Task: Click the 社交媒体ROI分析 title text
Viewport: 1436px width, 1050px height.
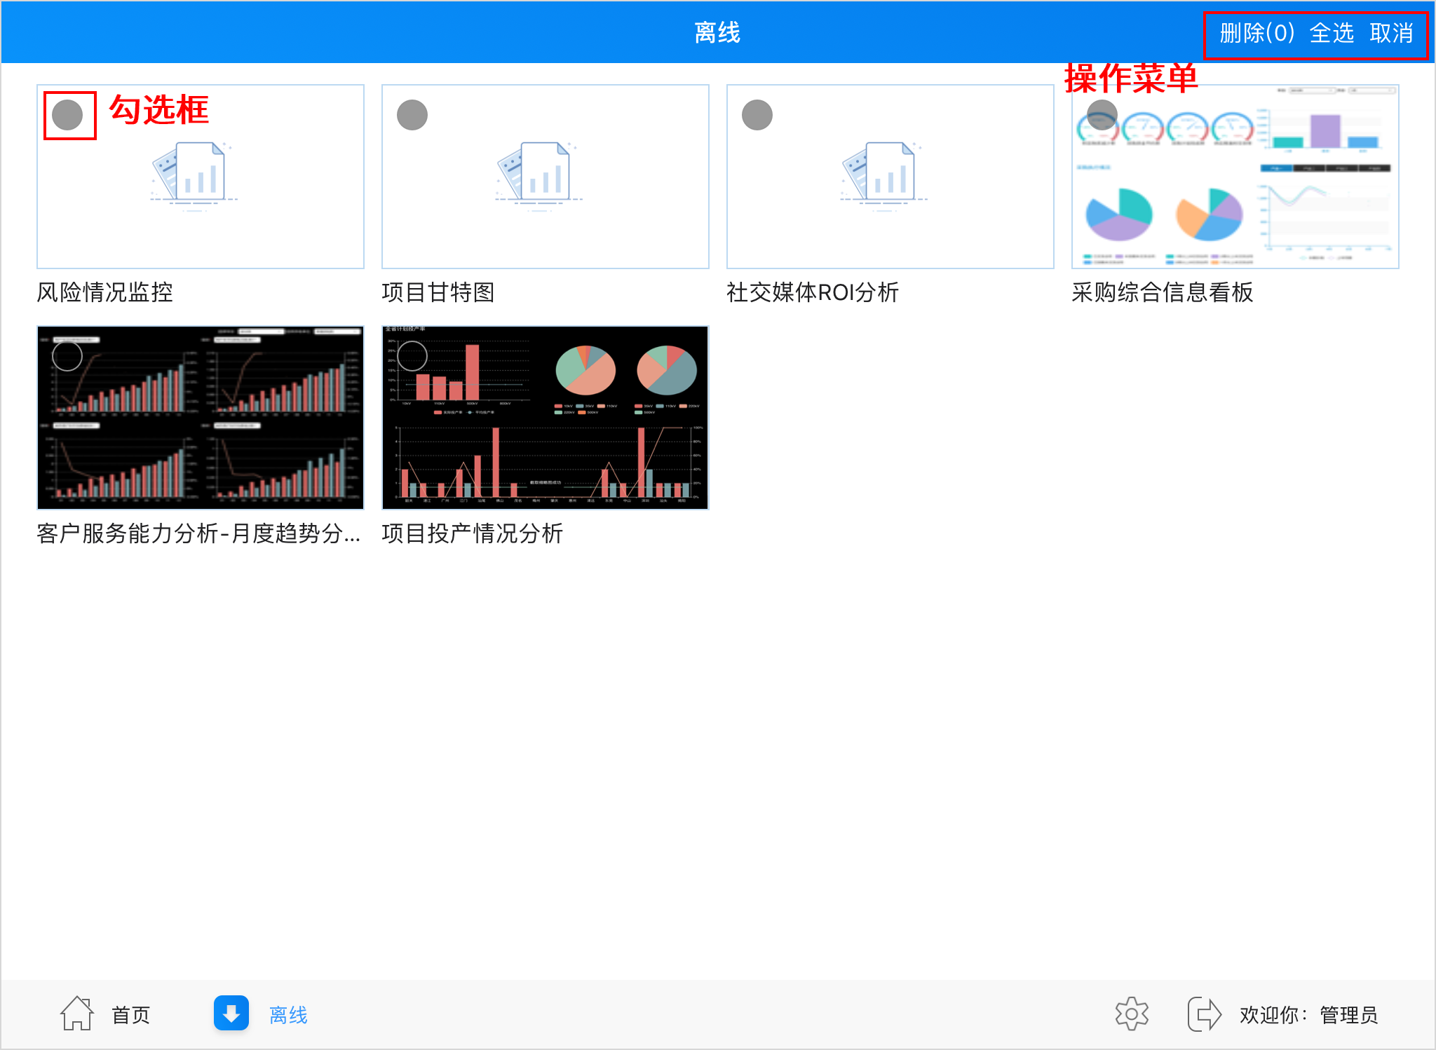Action: click(813, 292)
